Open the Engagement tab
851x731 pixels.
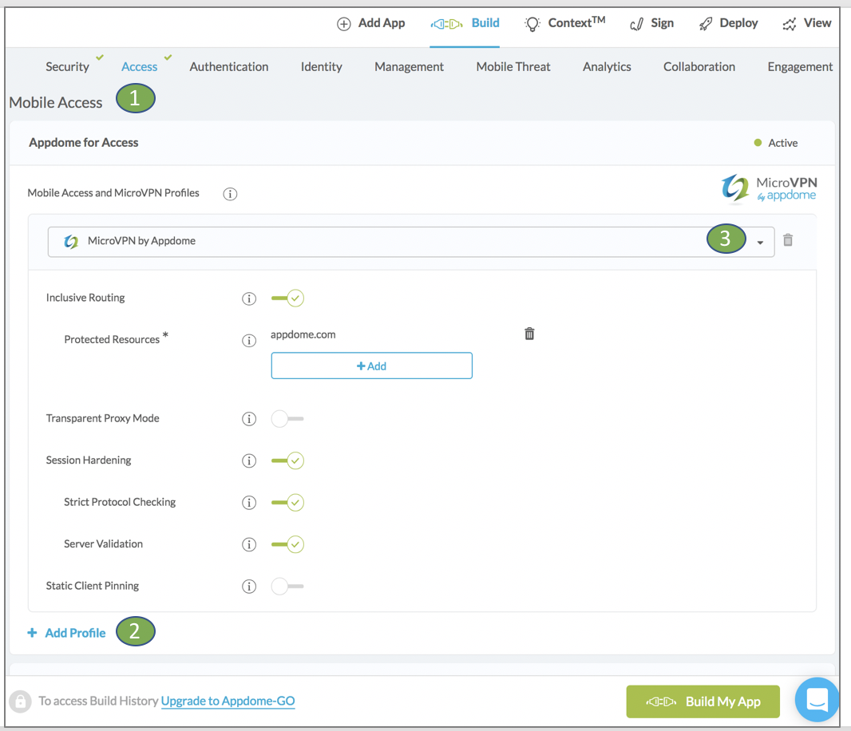click(800, 67)
